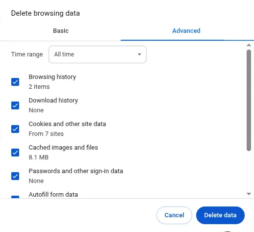
Task: Toggle Passwords and other sign-in data checkbox
Action: pos(15,176)
